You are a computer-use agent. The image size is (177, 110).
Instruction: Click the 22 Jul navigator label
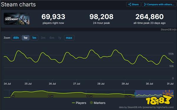[x=128, y=96]
